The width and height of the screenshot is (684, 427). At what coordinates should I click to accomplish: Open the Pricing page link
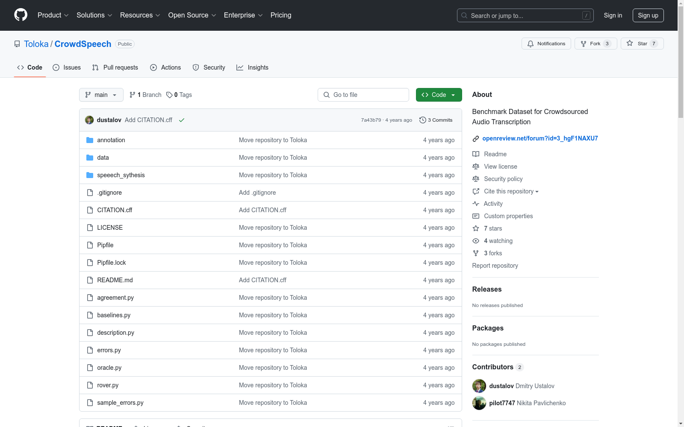click(281, 15)
